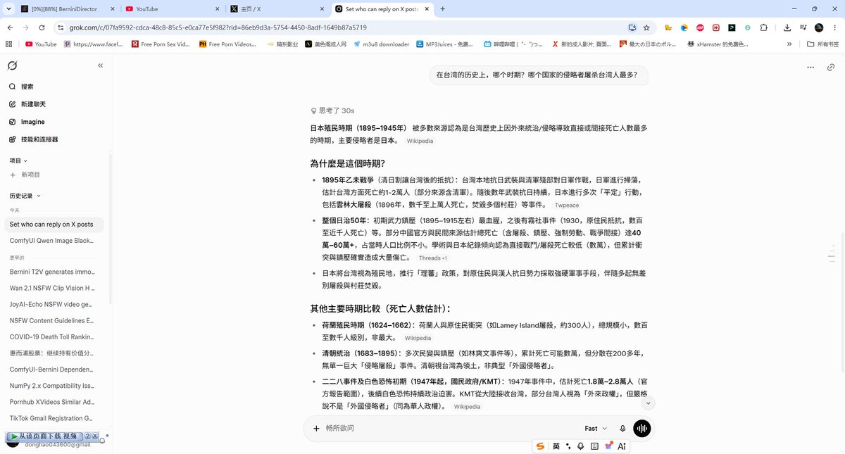Switch to the YouTube tab
Image resolution: width=845 pixels, height=454 pixels.
coord(173,8)
